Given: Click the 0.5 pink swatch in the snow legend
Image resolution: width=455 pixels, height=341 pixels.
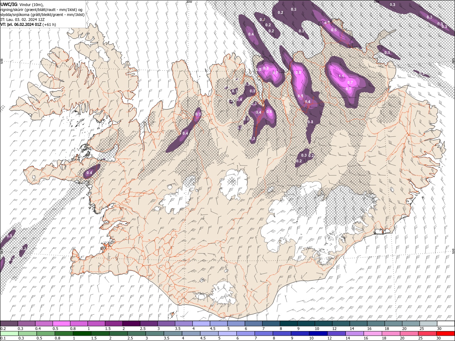Looking at the screenshot, I should 61,324.
